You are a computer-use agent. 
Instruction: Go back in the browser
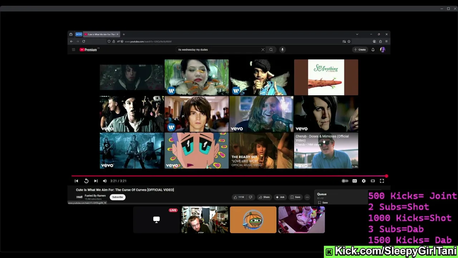point(71,42)
